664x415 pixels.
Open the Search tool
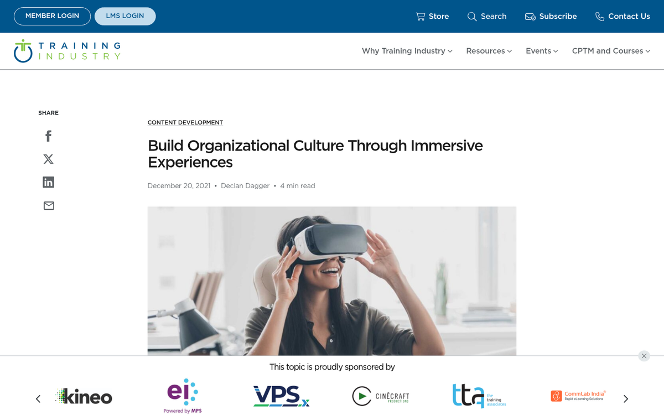487,17
